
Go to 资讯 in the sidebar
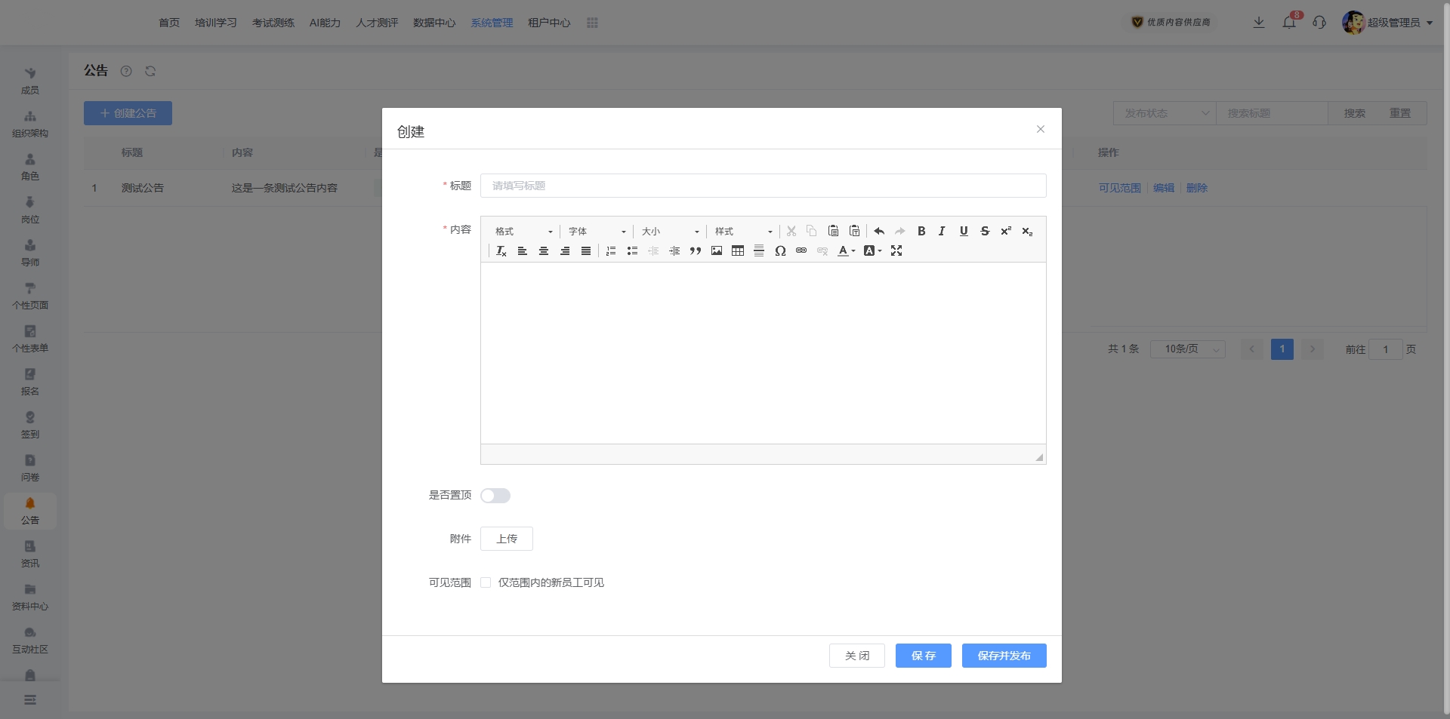point(30,554)
